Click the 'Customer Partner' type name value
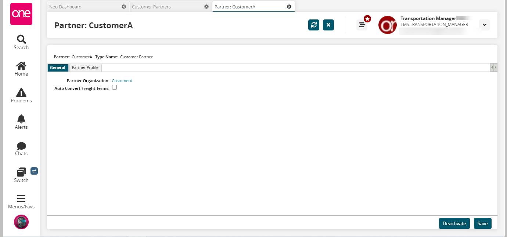The image size is (507, 237). click(x=136, y=57)
